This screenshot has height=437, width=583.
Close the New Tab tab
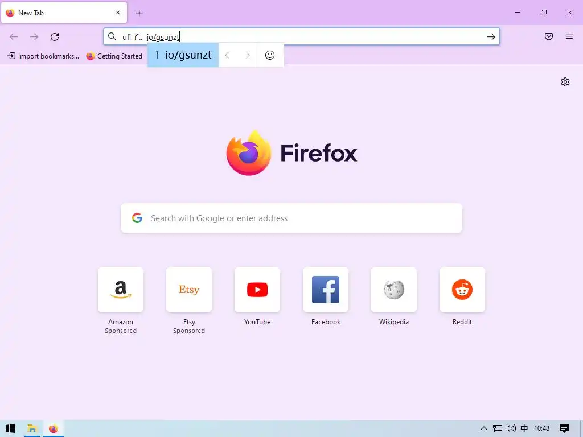pos(118,13)
